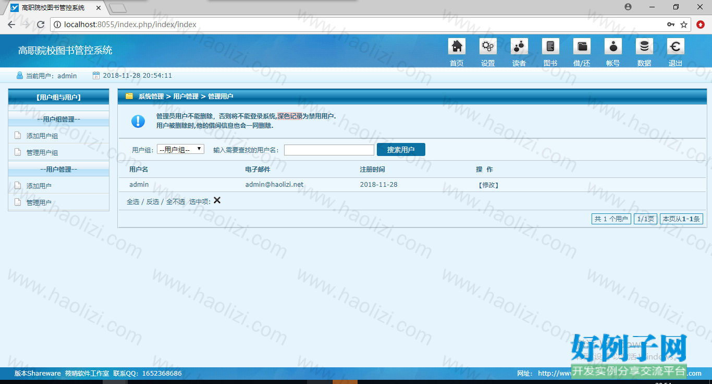Open 管理用户组 in sidebar
Viewport: 712px width, 384px height.
click(42, 152)
